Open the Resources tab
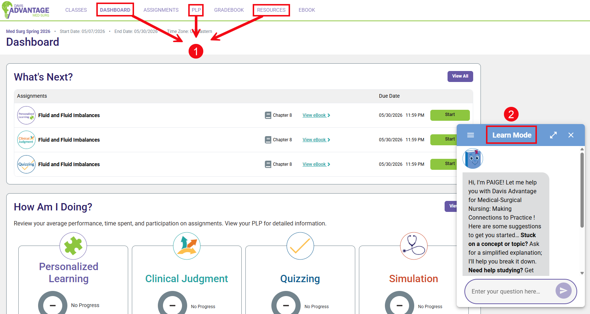The height and width of the screenshot is (314, 590). pos(271,10)
